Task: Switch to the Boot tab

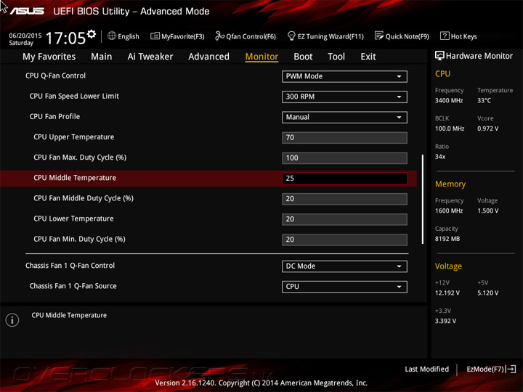Action: pyautogui.click(x=303, y=57)
